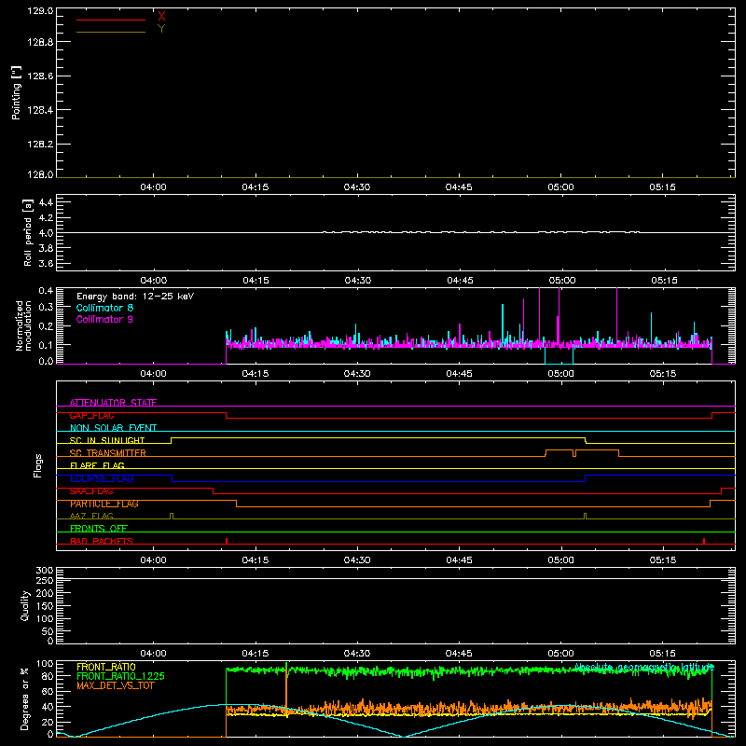Click the 60 tick on Degrees axis
The height and width of the screenshot is (746, 746).
tap(48, 691)
